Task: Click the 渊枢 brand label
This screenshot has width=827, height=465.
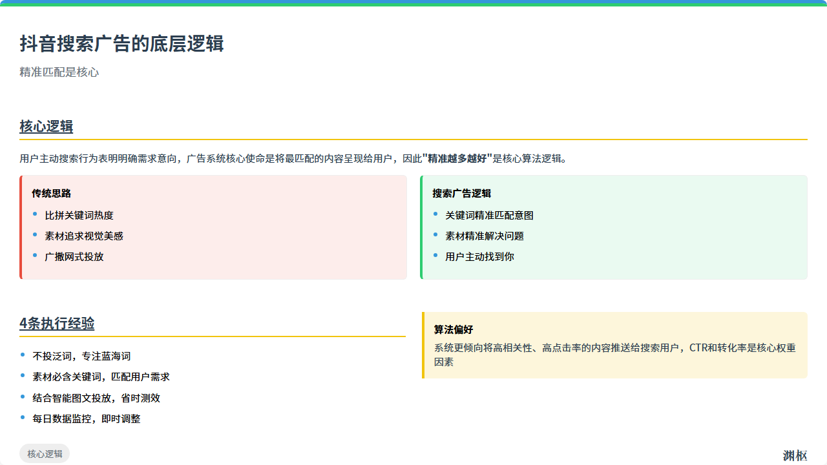Action: (x=795, y=455)
